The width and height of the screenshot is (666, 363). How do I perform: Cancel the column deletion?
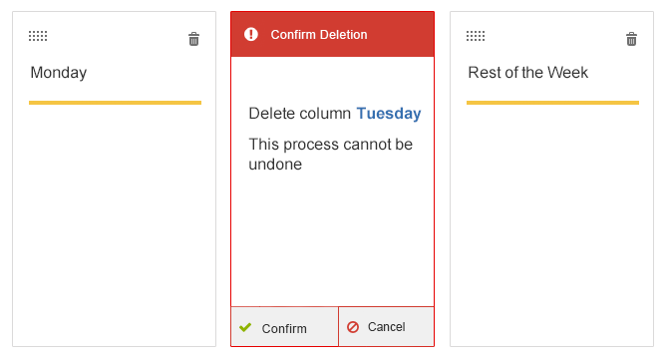[387, 326]
